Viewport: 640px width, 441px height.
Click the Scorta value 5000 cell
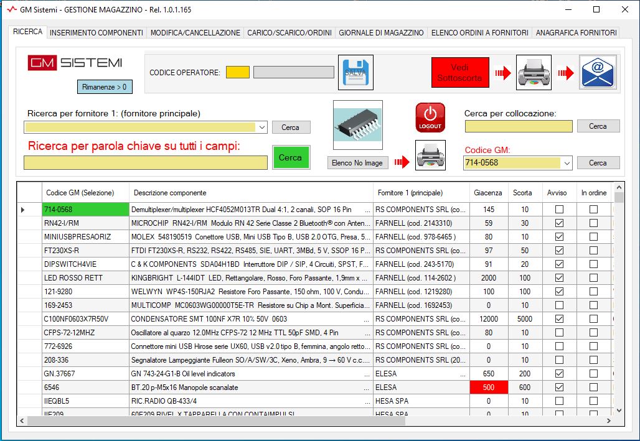pos(525,319)
